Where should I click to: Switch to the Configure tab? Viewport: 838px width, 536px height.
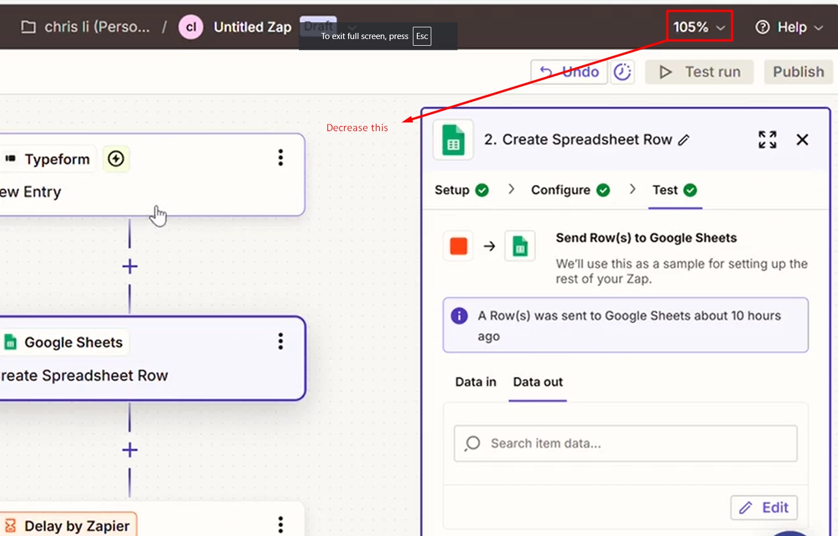pos(570,190)
